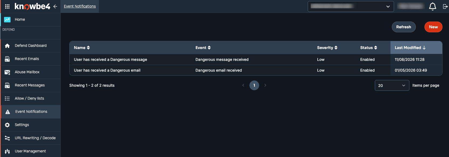Image resolution: width=449 pixels, height=157 pixels.
Task: Open the apps grid launcher icon
Action: [7, 6]
